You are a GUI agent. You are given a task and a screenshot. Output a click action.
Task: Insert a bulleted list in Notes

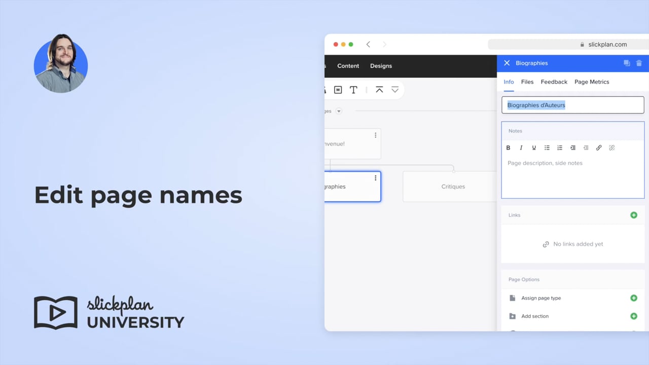tap(547, 148)
